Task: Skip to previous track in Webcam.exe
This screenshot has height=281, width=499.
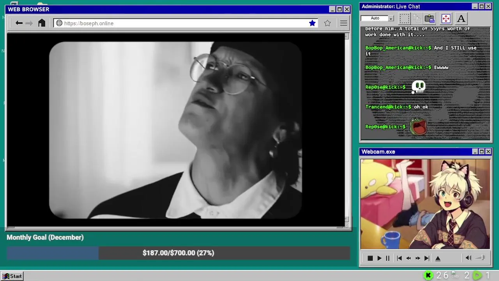Action: tap(399, 258)
